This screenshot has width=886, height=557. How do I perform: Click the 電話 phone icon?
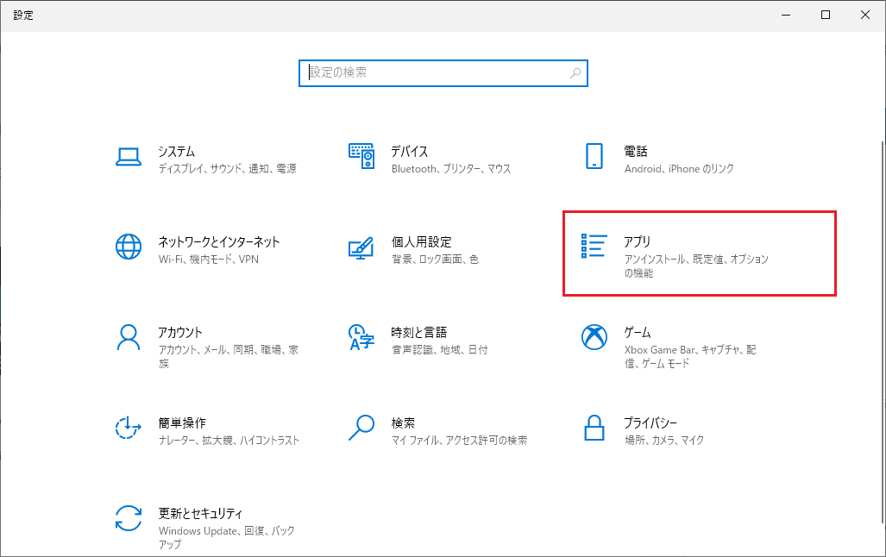click(594, 156)
